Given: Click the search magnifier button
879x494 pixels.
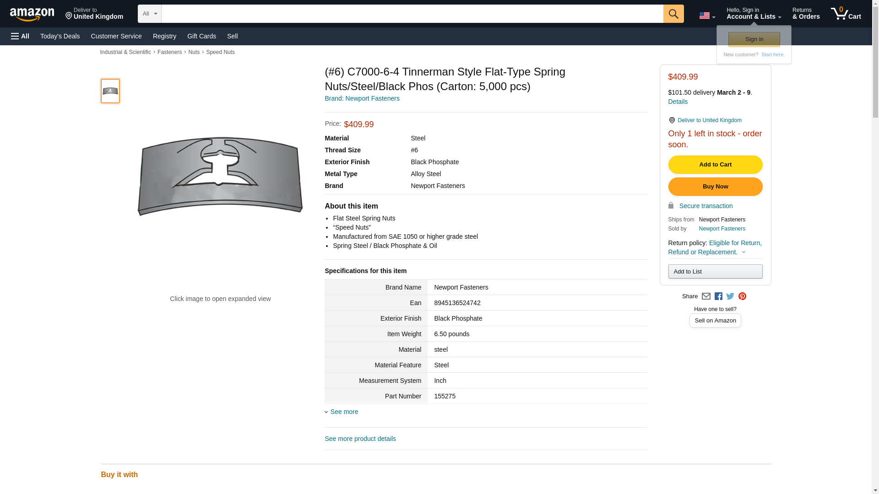Looking at the screenshot, I should pyautogui.click(x=673, y=14).
